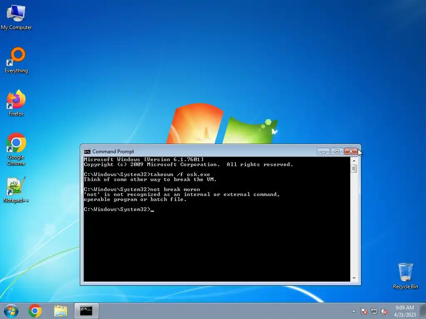Click the text 'takeown /f osk.exe'
Viewport: 426px width, 319px height.
(180, 174)
